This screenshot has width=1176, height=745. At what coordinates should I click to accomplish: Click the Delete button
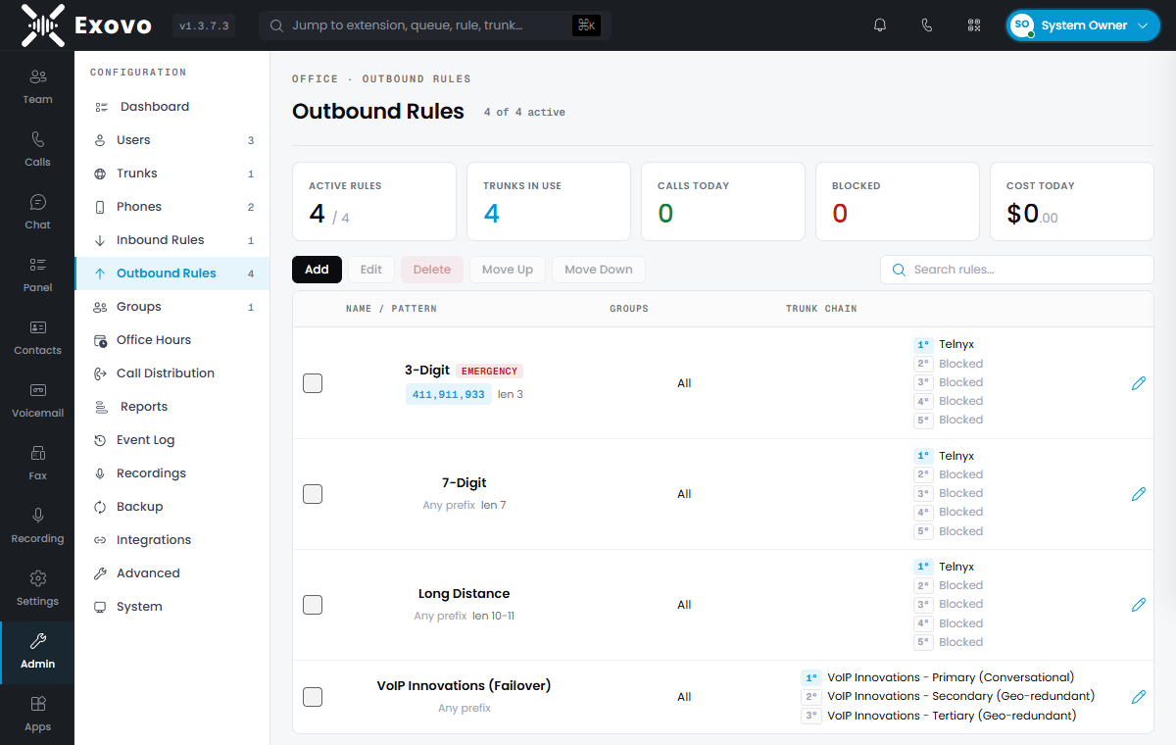432,270
